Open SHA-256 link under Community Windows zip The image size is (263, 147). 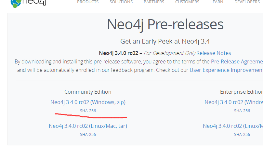88,111
